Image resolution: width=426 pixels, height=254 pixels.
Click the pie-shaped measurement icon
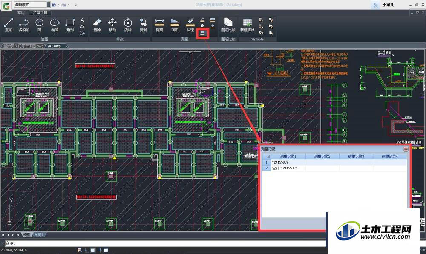click(203, 26)
